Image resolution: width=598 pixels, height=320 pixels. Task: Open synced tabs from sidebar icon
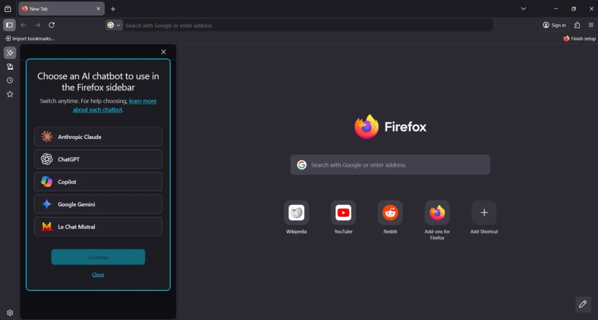click(x=10, y=66)
